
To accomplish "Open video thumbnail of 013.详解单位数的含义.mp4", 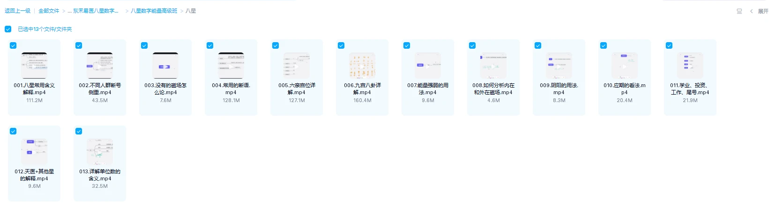I will coord(100,152).
